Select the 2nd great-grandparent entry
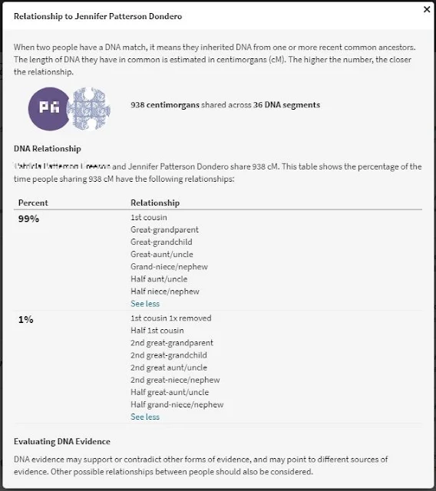The width and height of the screenshot is (436, 491). coord(172,343)
